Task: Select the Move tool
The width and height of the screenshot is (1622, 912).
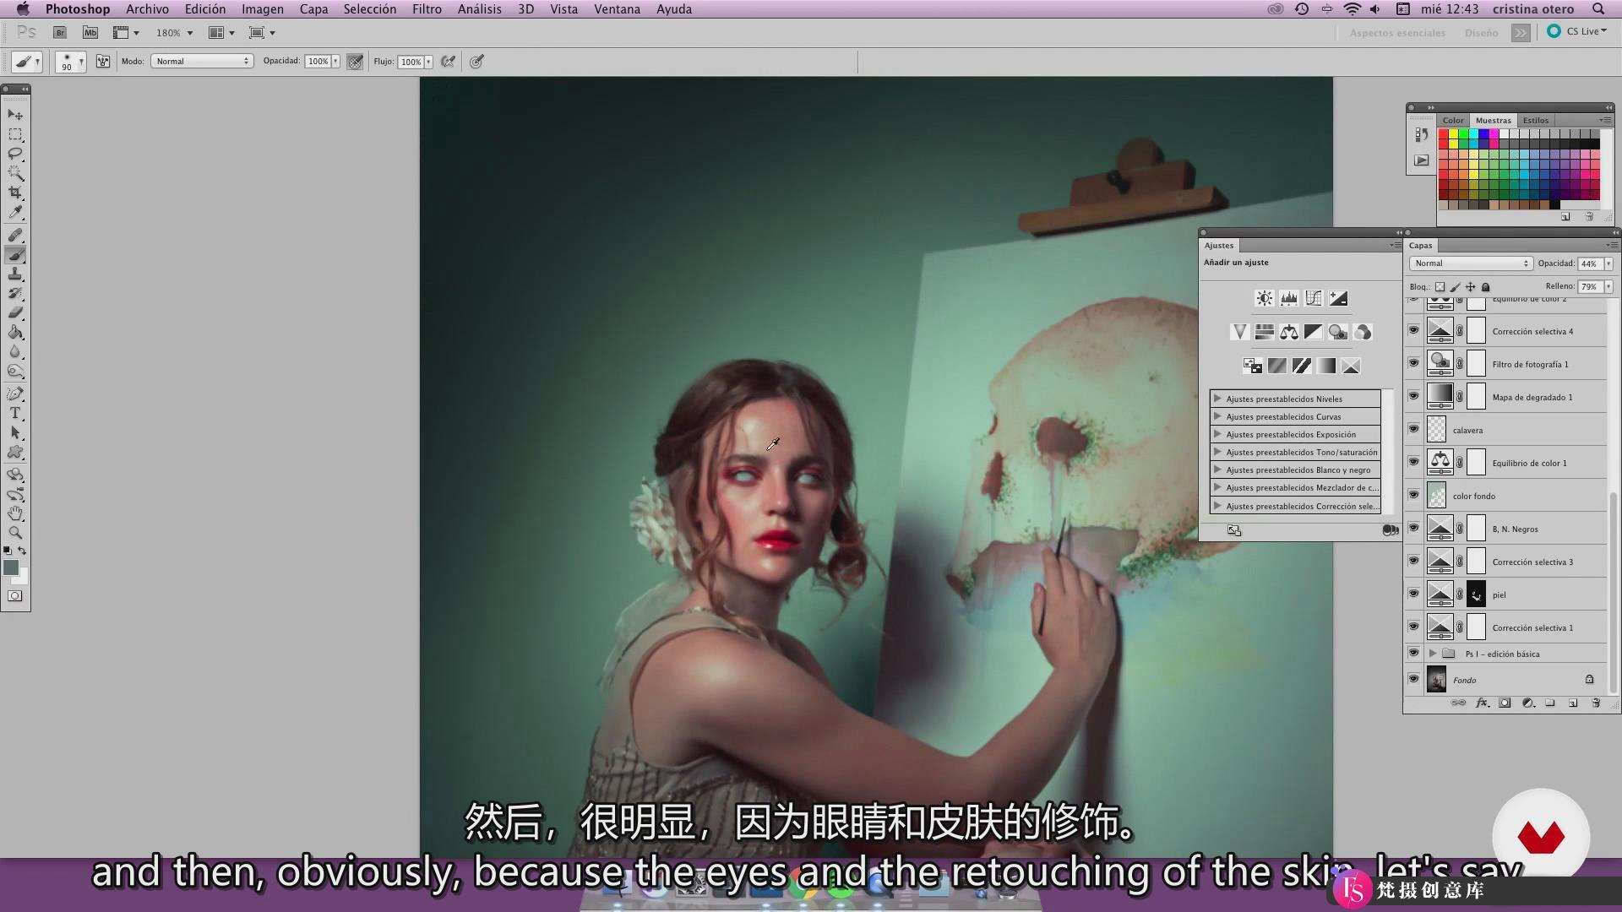Action: coord(15,114)
